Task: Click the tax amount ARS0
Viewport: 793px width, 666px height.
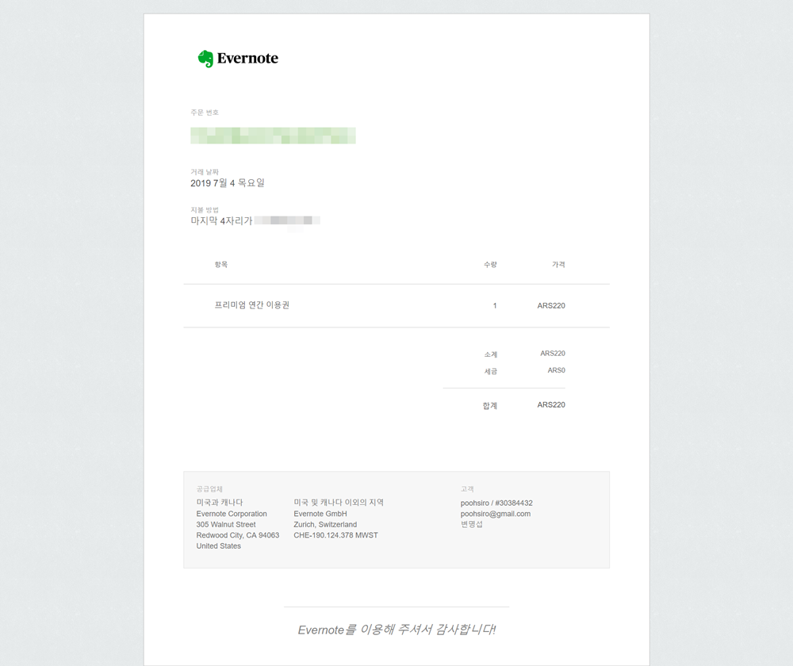Action: tap(557, 370)
